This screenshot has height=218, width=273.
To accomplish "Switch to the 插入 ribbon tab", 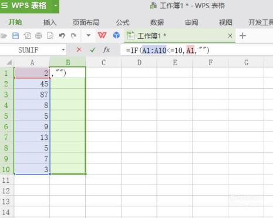I will tap(50, 22).
